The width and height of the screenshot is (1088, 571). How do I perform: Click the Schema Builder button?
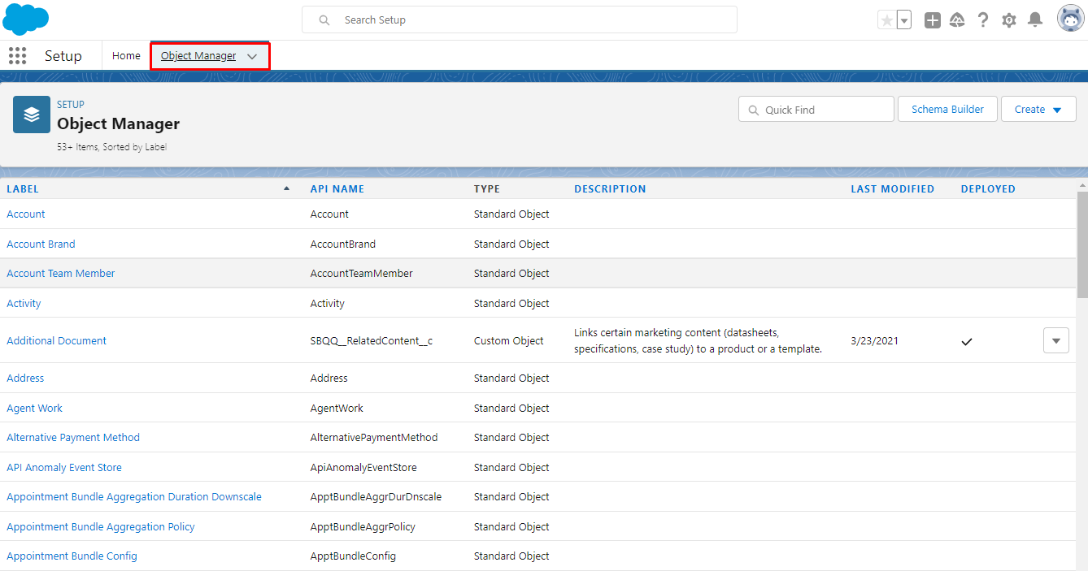[947, 110]
